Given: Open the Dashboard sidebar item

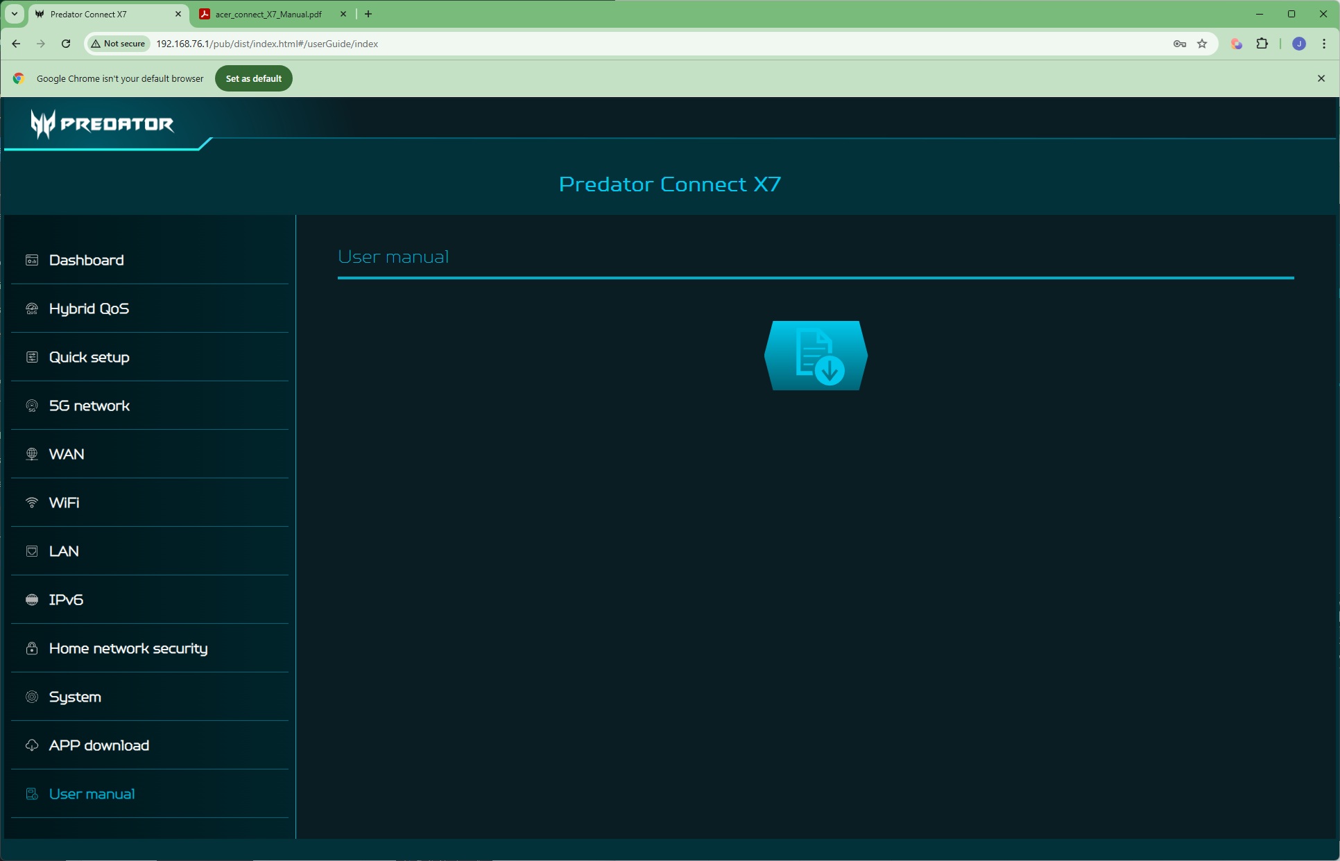Looking at the screenshot, I should [x=86, y=260].
